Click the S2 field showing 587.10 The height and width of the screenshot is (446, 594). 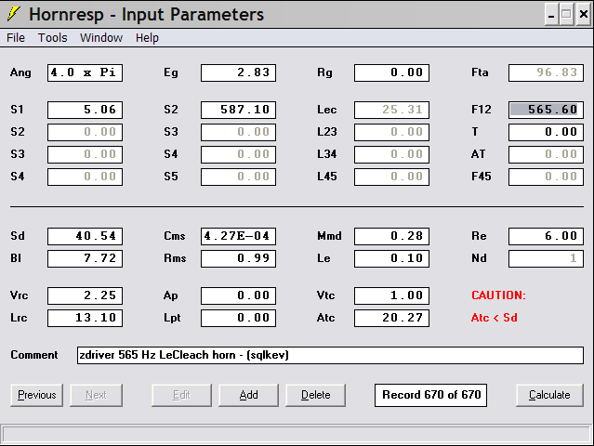pyautogui.click(x=238, y=110)
